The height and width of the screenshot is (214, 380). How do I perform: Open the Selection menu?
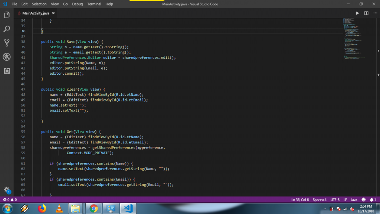(39, 4)
